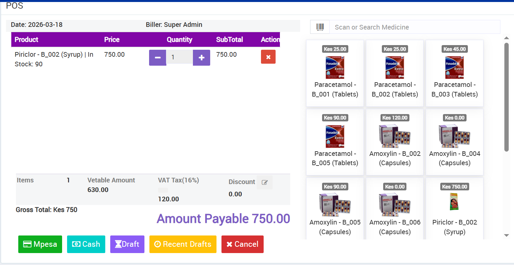Screen dimensions: 514x265
Task: Select the Piriclor B_002 Syrup product tile
Action: point(455,209)
